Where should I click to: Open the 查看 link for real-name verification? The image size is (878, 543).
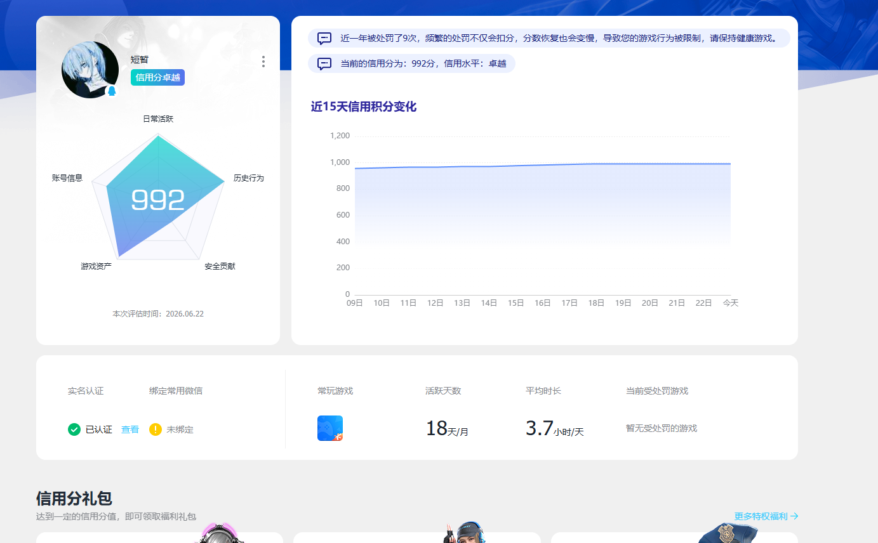click(130, 429)
